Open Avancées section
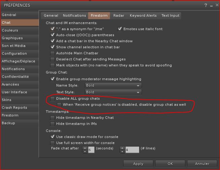This screenshot has width=220, height=170. point(20,84)
